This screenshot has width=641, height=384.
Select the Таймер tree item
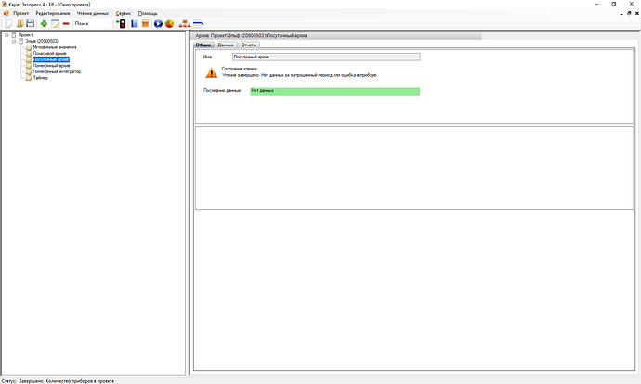[x=40, y=78]
